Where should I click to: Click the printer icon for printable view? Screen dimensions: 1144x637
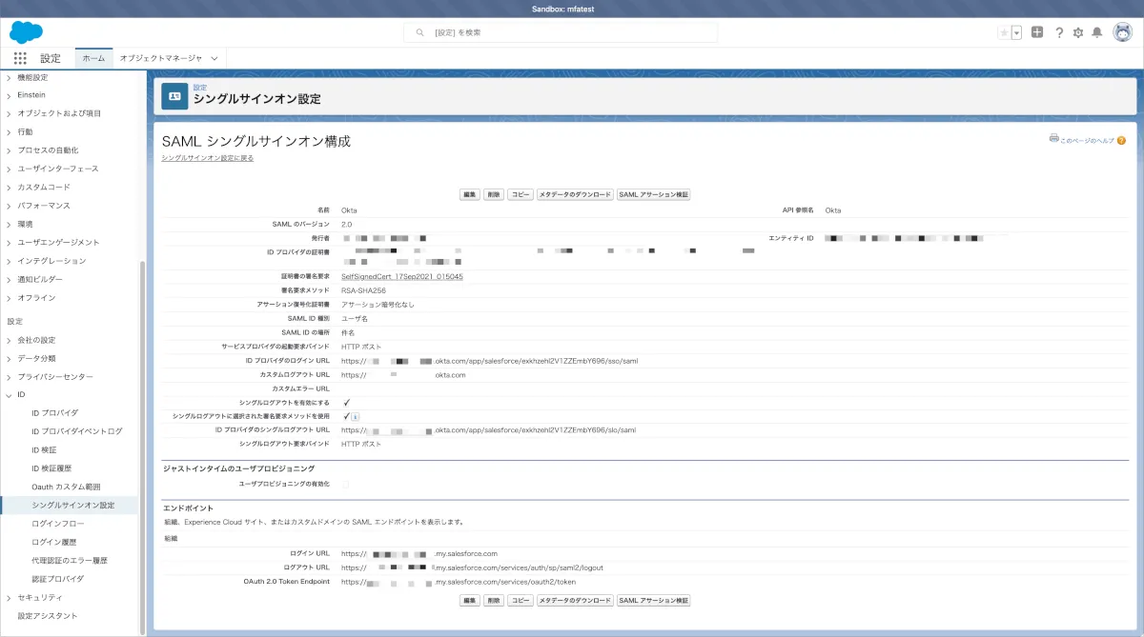point(1054,138)
